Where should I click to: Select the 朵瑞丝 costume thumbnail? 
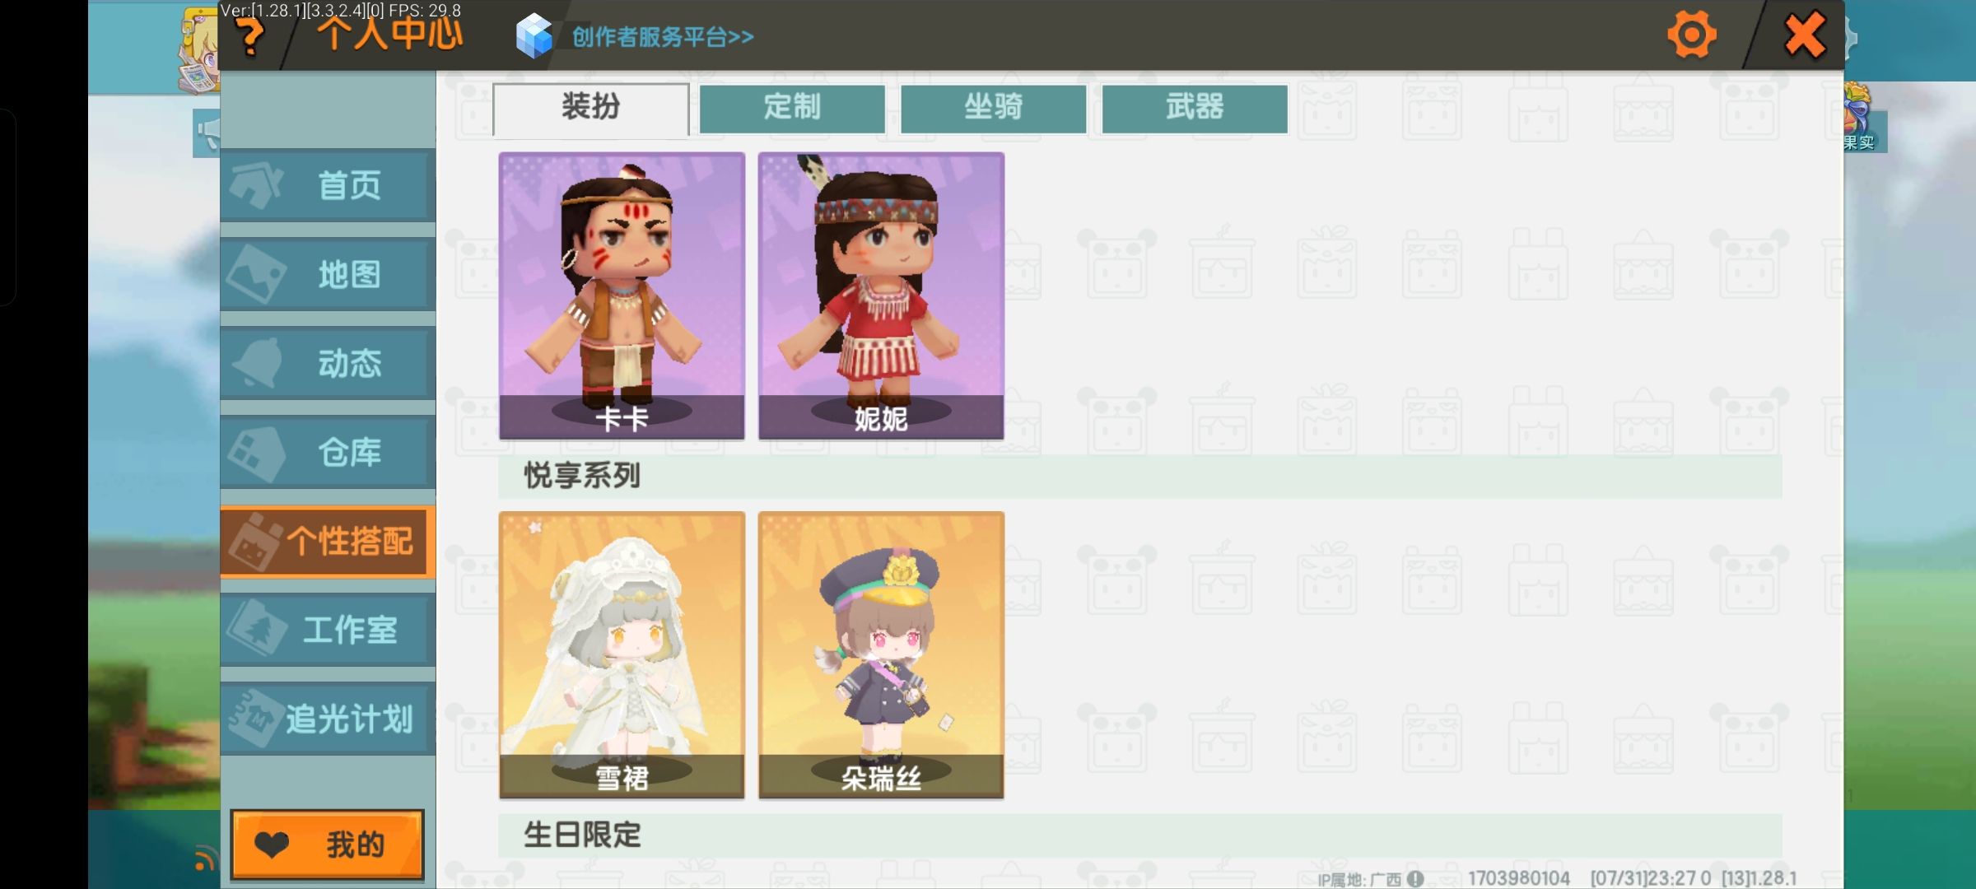click(x=881, y=655)
